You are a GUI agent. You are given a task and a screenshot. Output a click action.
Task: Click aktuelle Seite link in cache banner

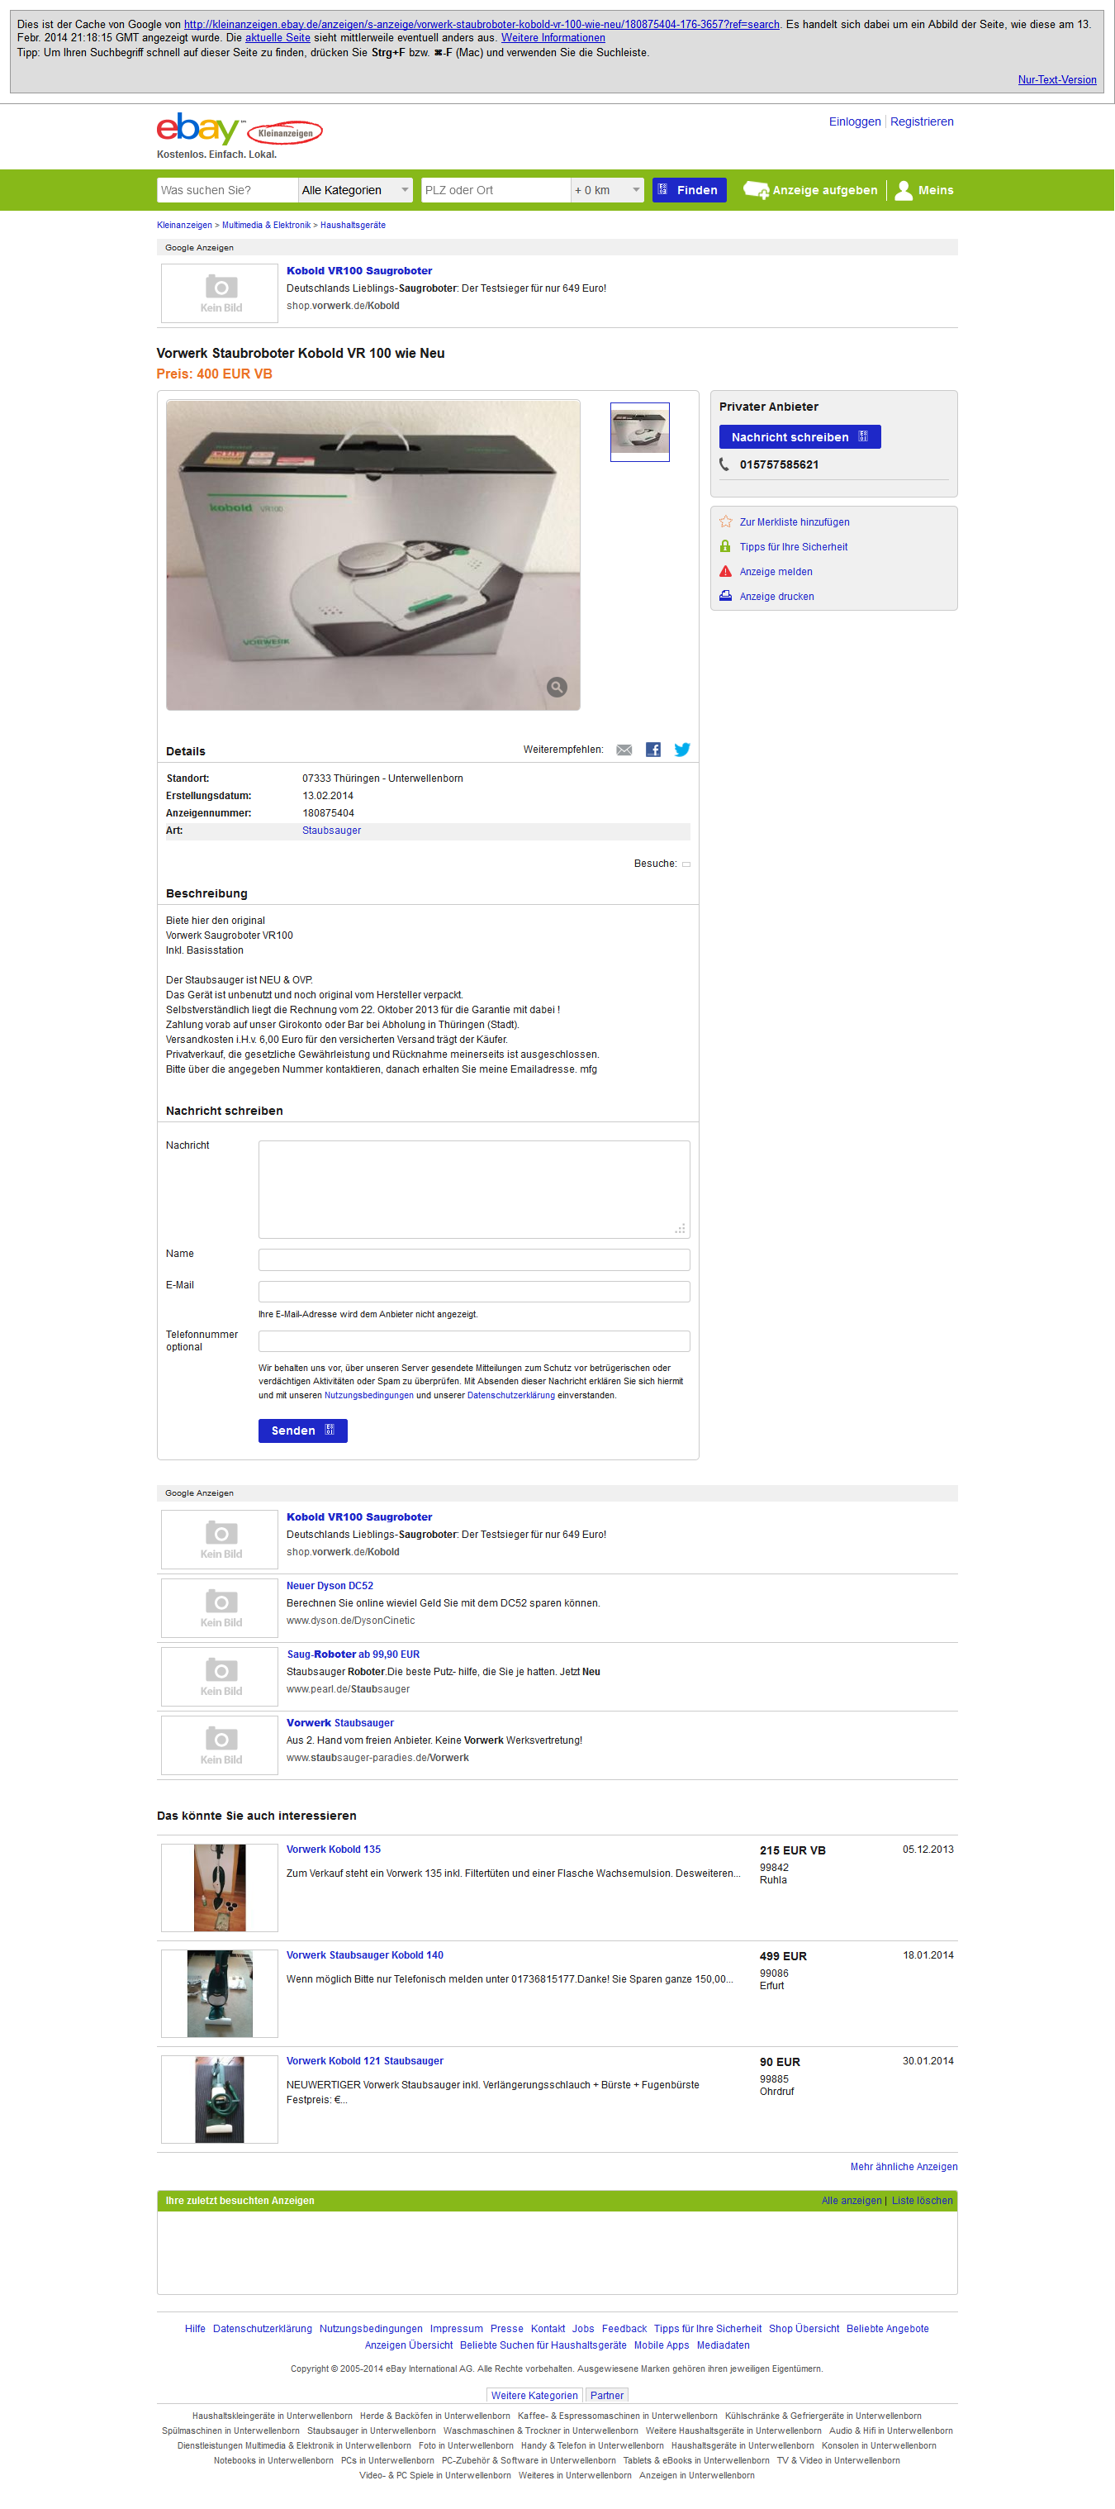[x=278, y=38]
